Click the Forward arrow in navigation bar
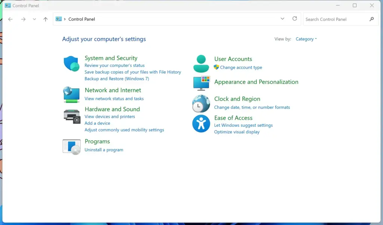The image size is (383, 225). (x=23, y=19)
